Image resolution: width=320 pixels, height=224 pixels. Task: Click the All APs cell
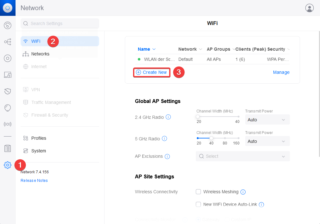click(214, 59)
